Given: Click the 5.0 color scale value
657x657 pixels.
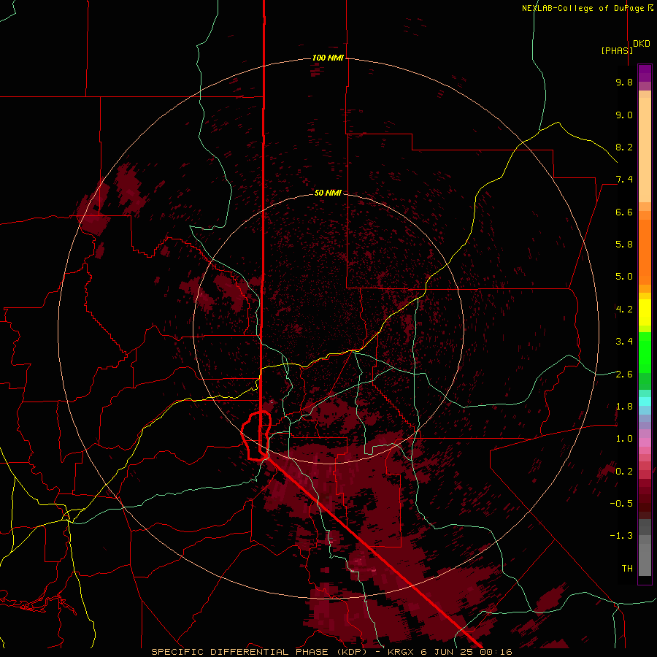Looking at the screenshot, I should click(624, 277).
